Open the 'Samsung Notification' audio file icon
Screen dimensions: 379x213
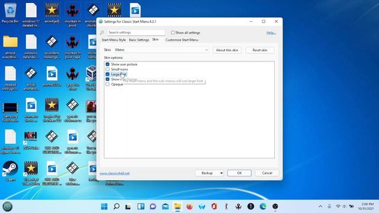tap(10, 112)
